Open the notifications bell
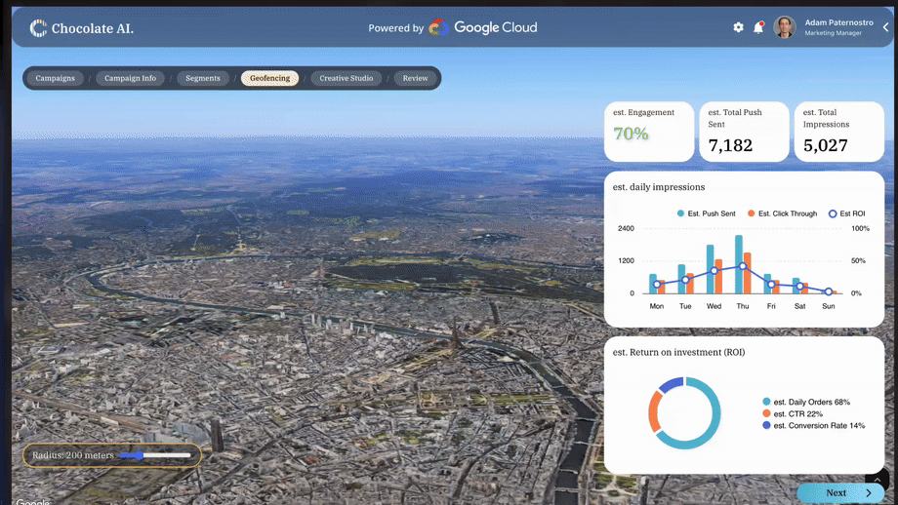The width and height of the screenshot is (898, 505). 758,27
